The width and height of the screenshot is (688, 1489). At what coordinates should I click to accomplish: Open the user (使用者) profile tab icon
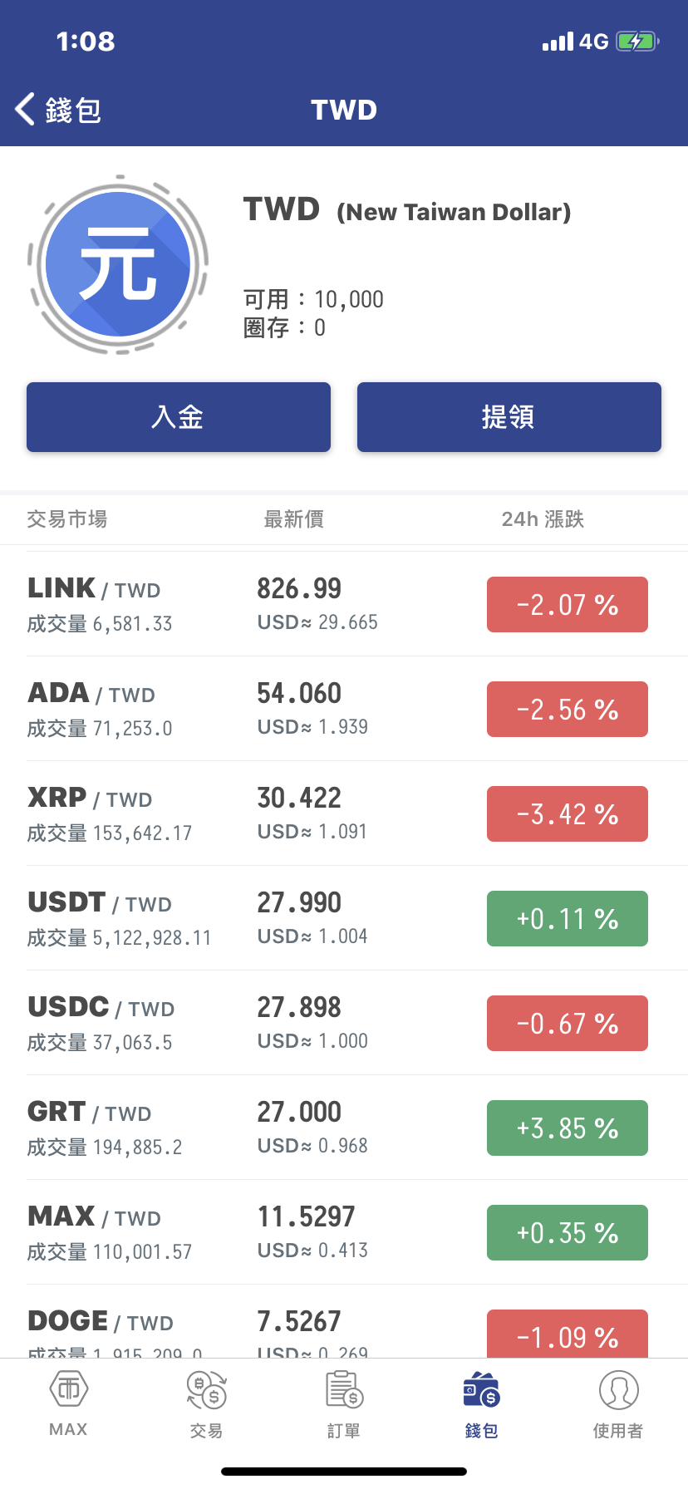pyautogui.click(x=618, y=1391)
